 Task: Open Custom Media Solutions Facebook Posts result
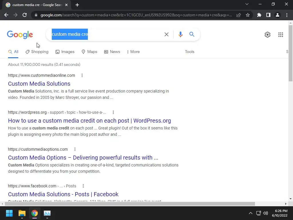(63, 194)
